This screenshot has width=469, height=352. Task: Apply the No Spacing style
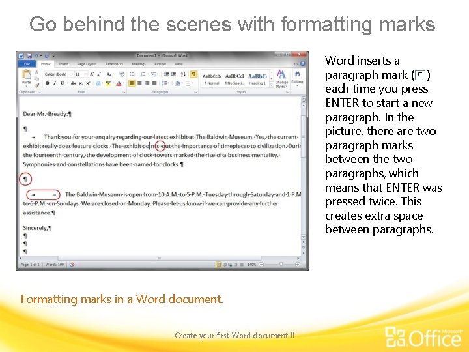(234, 79)
